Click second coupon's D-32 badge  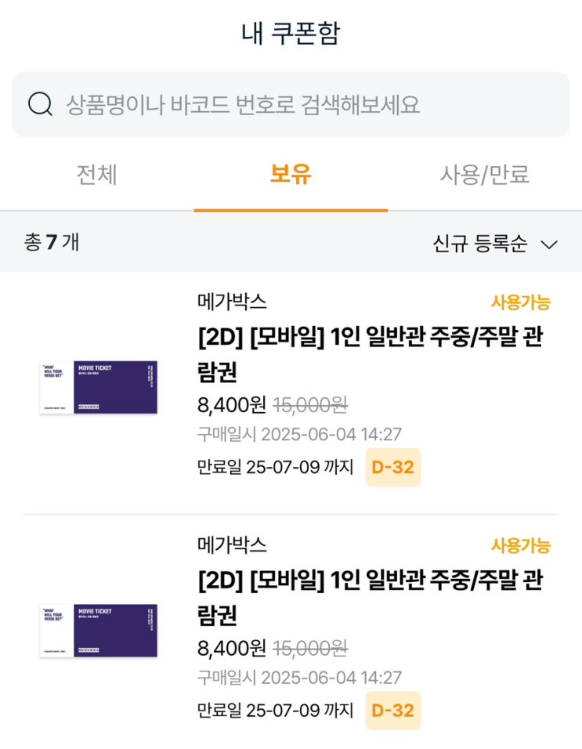click(x=392, y=711)
